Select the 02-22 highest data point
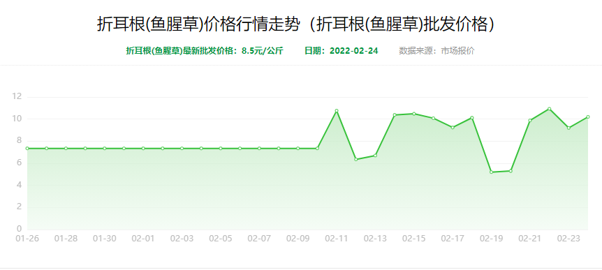 pyautogui.click(x=550, y=109)
